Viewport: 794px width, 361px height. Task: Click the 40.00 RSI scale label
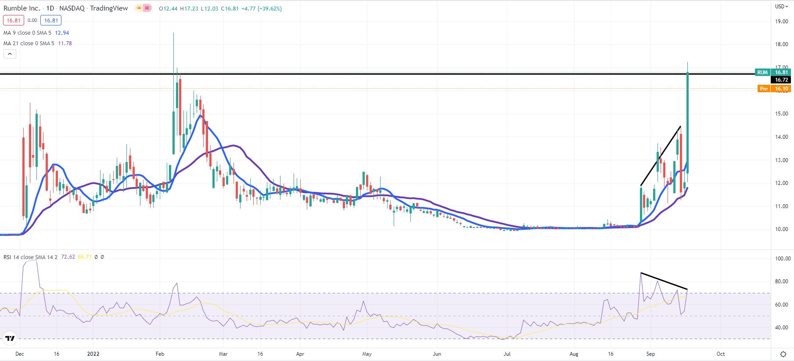pos(781,328)
